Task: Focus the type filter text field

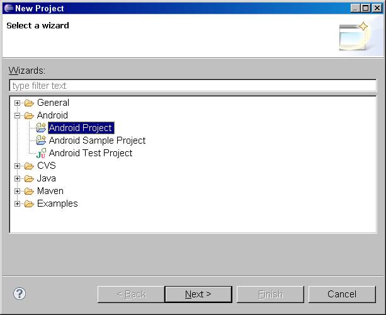Action: click(x=193, y=86)
